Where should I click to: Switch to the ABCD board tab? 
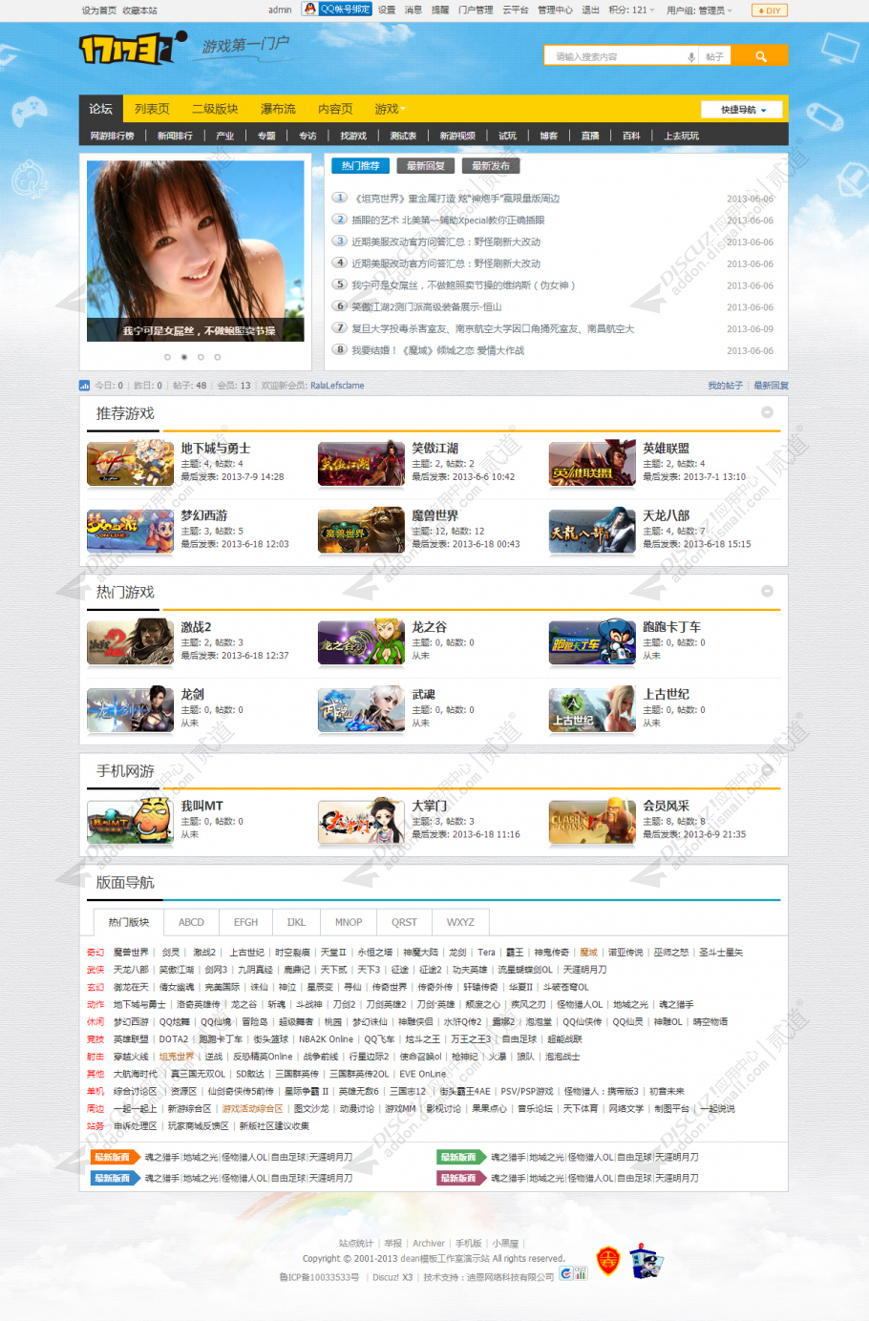(x=191, y=922)
